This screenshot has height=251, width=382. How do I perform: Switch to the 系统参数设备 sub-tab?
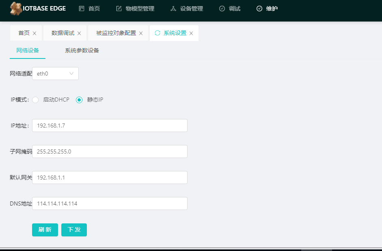(x=82, y=51)
